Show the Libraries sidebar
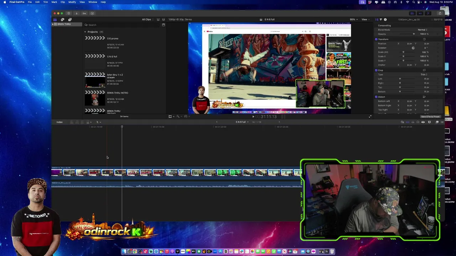This screenshot has height=256, width=456. [55, 20]
